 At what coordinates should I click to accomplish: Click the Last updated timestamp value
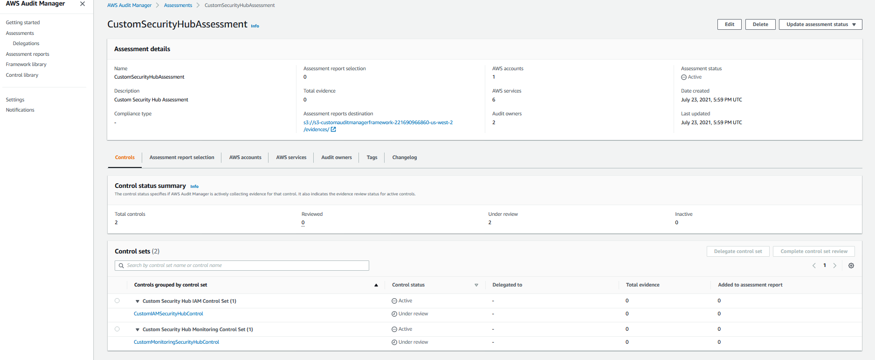[711, 123]
